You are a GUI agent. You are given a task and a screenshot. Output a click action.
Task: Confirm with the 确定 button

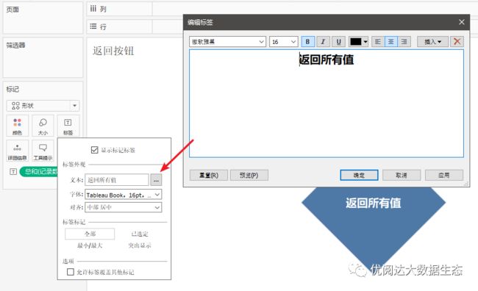[359, 175]
